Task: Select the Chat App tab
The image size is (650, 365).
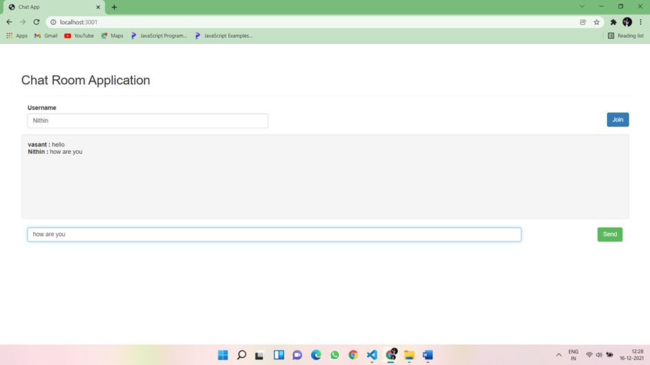Action: (53, 8)
